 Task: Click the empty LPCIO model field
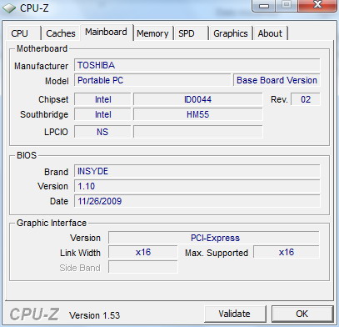pyautogui.click(x=197, y=132)
